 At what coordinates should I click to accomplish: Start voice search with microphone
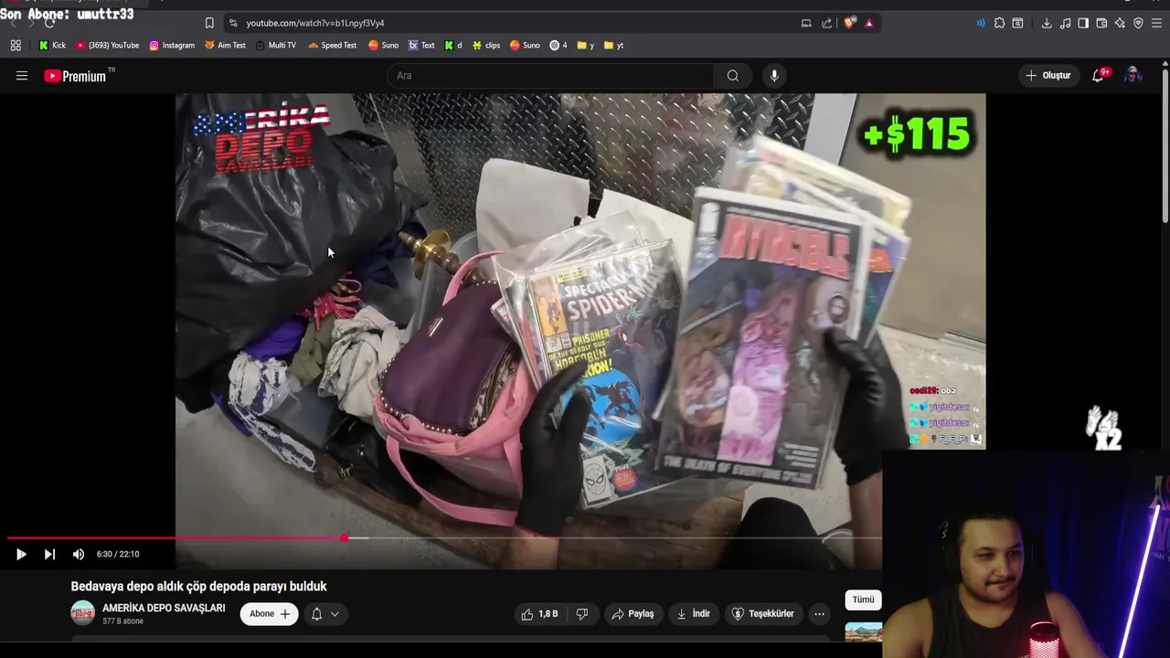774,76
